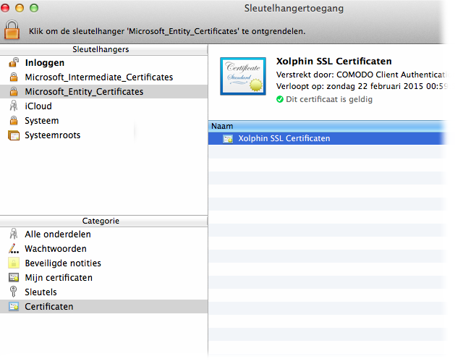Select the iCloud keychain
This screenshot has width=455, height=364.
(x=103, y=106)
